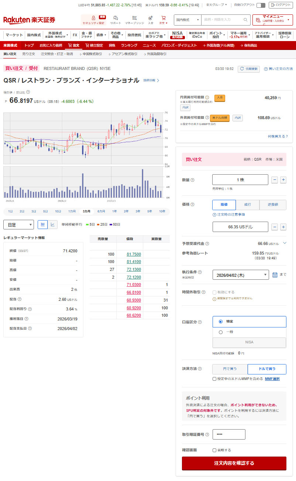
Task: Open the 執行条件 date dropdown
Action: click(241, 275)
